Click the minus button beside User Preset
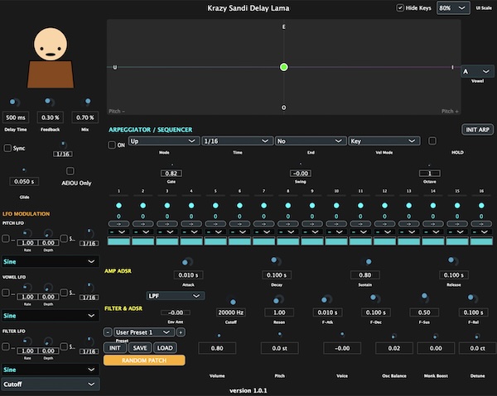The image size is (497, 396). click(108, 332)
